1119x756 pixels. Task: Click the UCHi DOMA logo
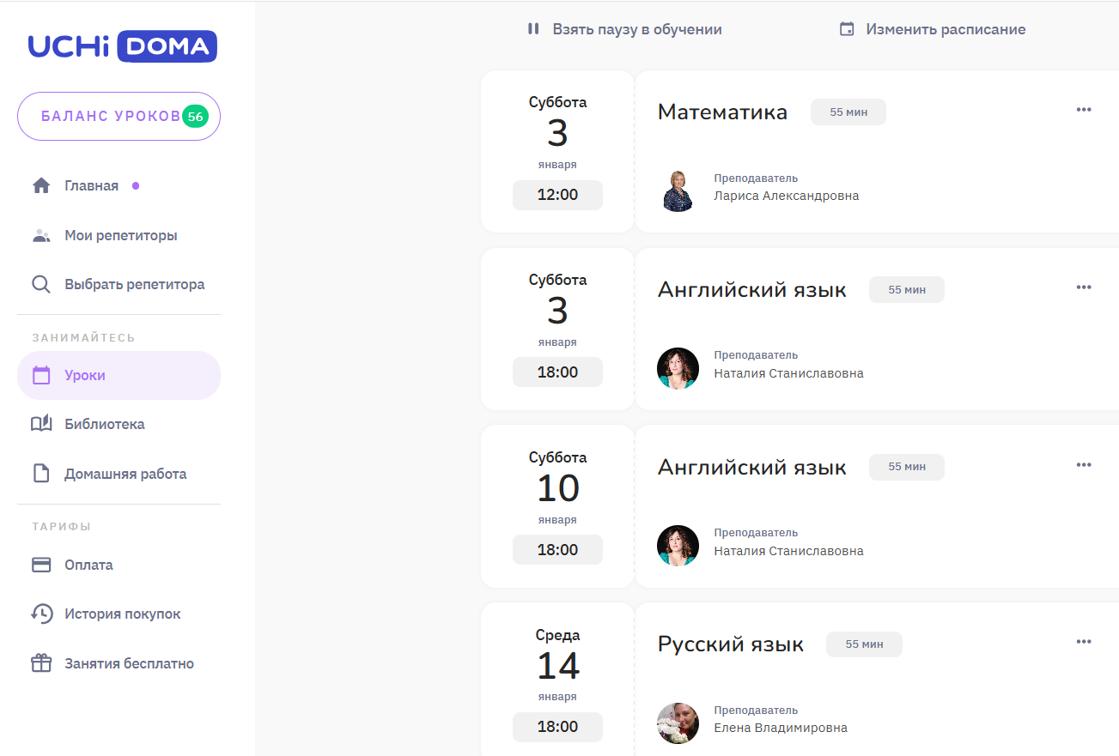coord(122,46)
